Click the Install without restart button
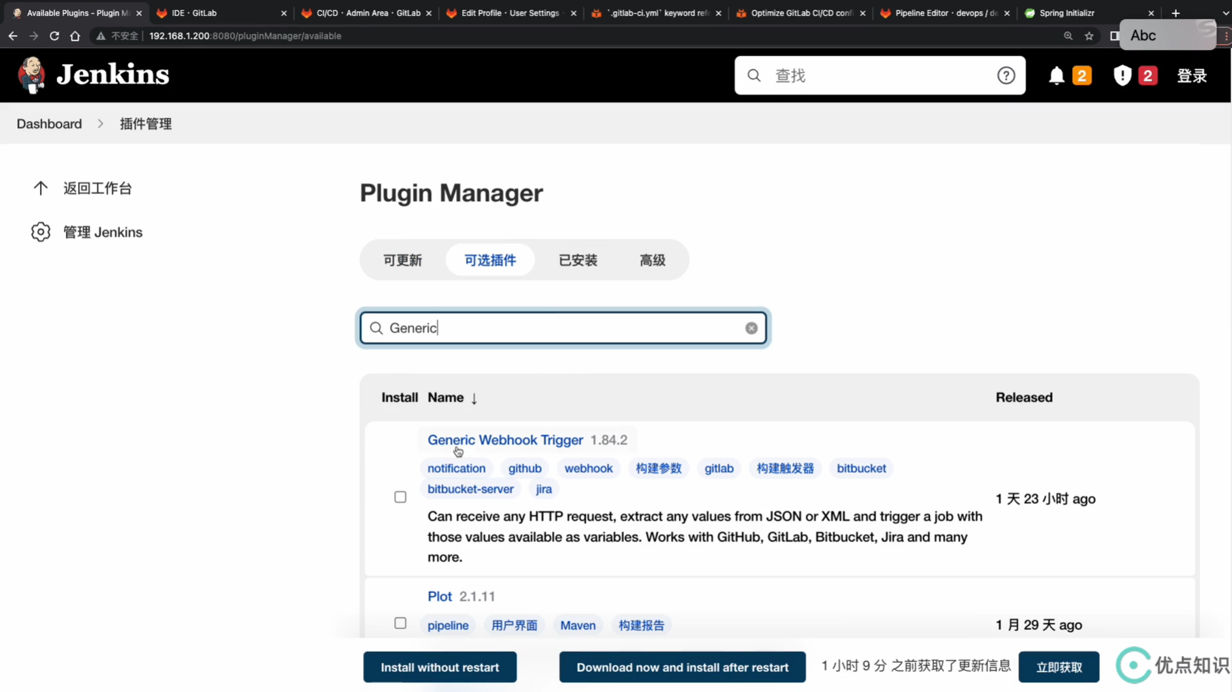The image size is (1232, 692). coord(440,667)
